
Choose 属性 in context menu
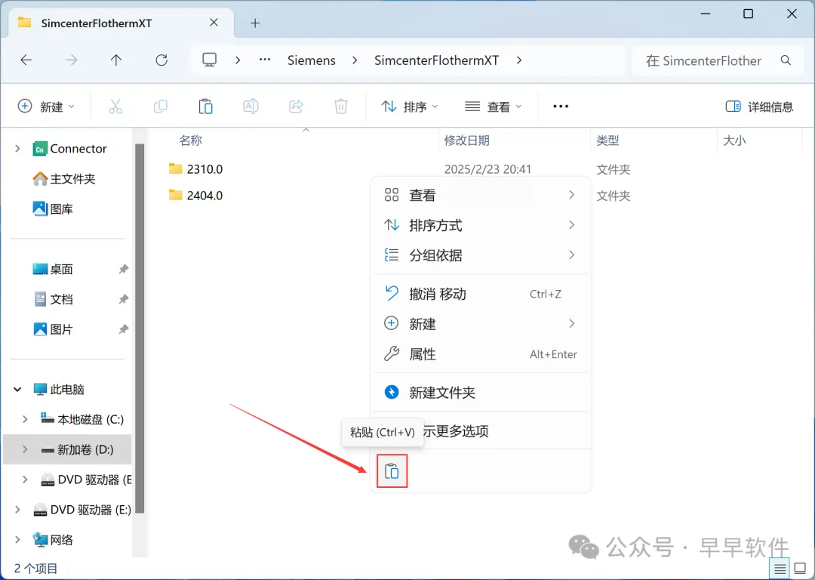pyautogui.click(x=481, y=354)
